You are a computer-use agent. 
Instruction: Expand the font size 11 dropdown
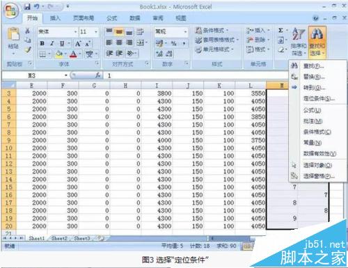click(x=96, y=31)
